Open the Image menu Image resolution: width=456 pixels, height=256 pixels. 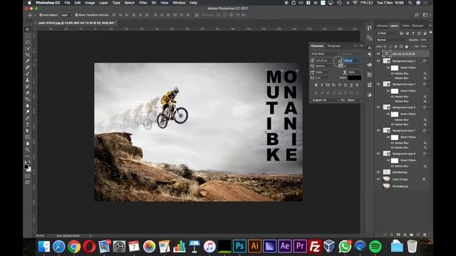coord(90,3)
